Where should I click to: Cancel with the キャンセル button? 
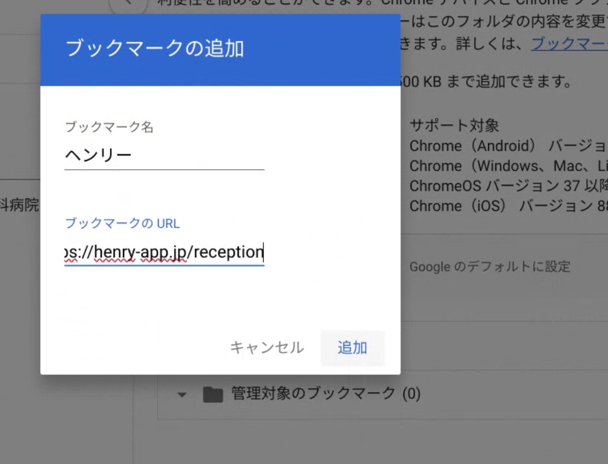tap(267, 348)
